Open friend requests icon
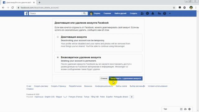 (x=142, y=13)
